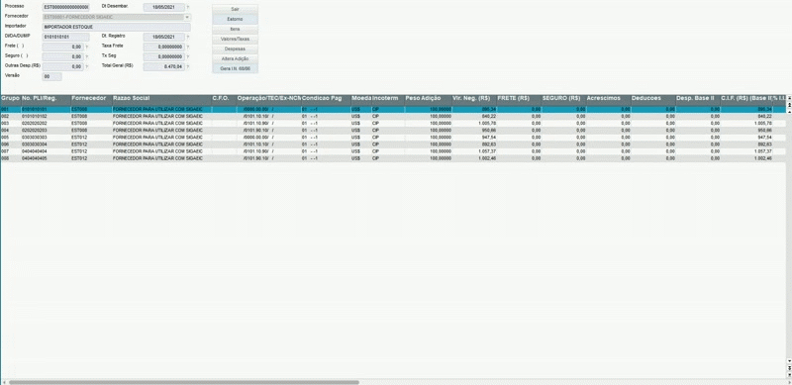The image size is (792, 385).
Task: Focus the Total Geral (R$) field
Action: click(x=163, y=66)
